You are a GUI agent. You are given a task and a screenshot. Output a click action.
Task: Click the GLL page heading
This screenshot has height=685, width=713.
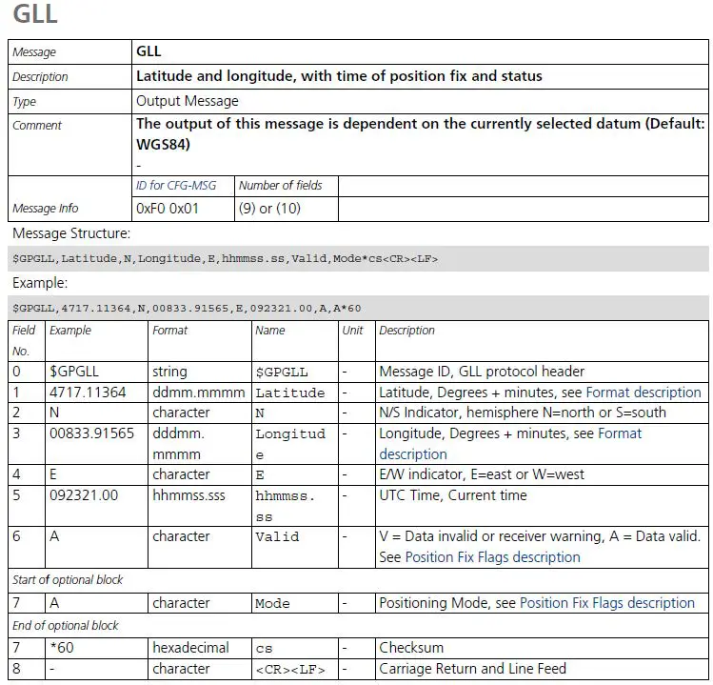click(35, 14)
